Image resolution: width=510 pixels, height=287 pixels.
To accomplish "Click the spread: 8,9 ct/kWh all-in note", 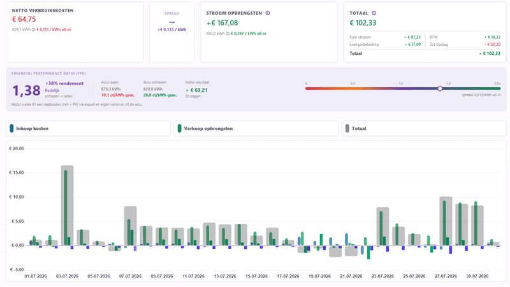I will [481, 95].
